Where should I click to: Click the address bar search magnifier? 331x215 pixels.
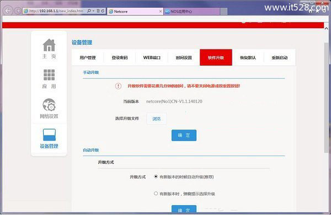[89, 11]
